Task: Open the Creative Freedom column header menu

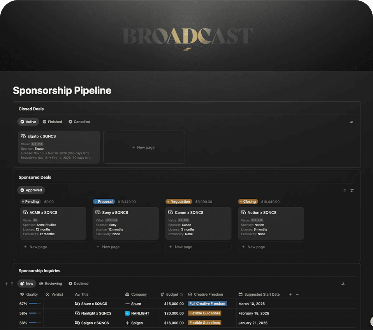Action: click(x=206, y=295)
